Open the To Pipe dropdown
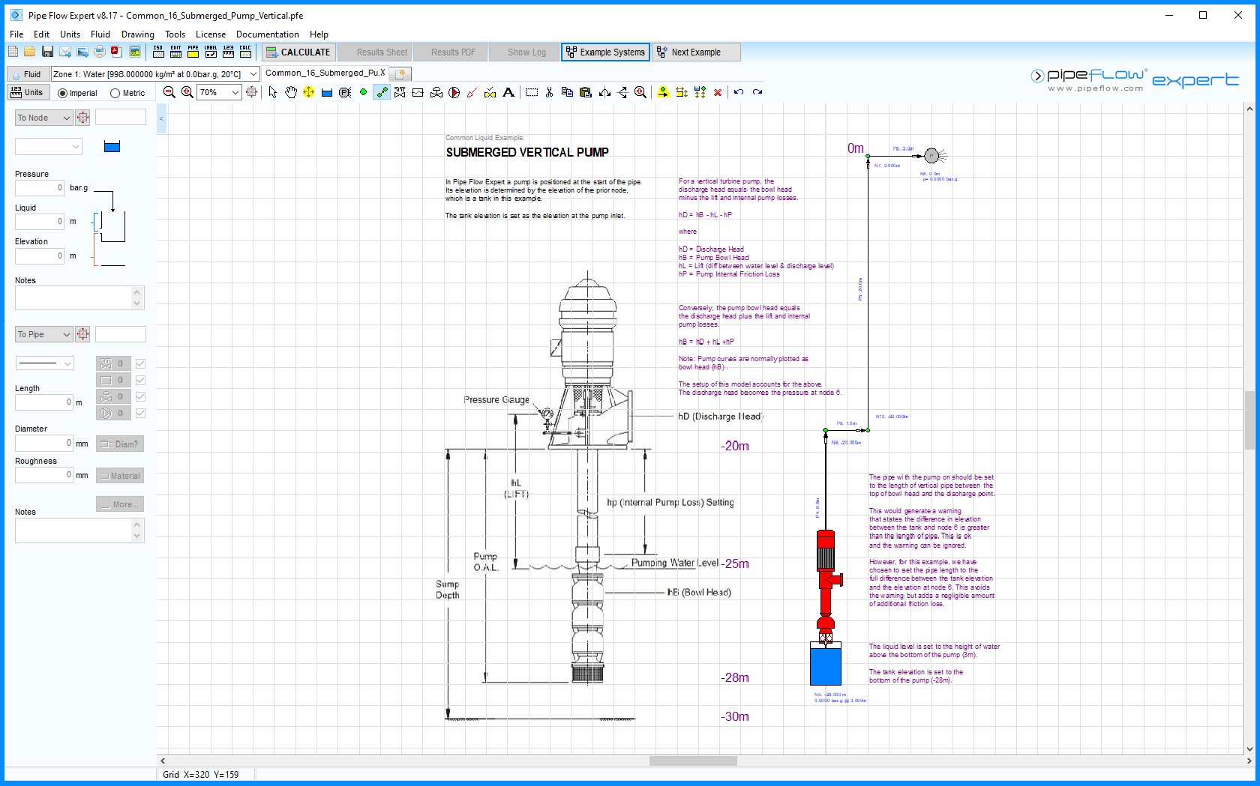Image resolution: width=1260 pixels, height=786 pixels. (x=43, y=334)
